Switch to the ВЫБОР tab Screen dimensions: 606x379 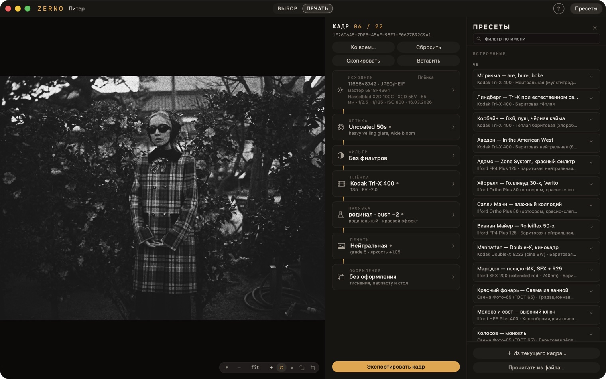(x=287, y=8)
